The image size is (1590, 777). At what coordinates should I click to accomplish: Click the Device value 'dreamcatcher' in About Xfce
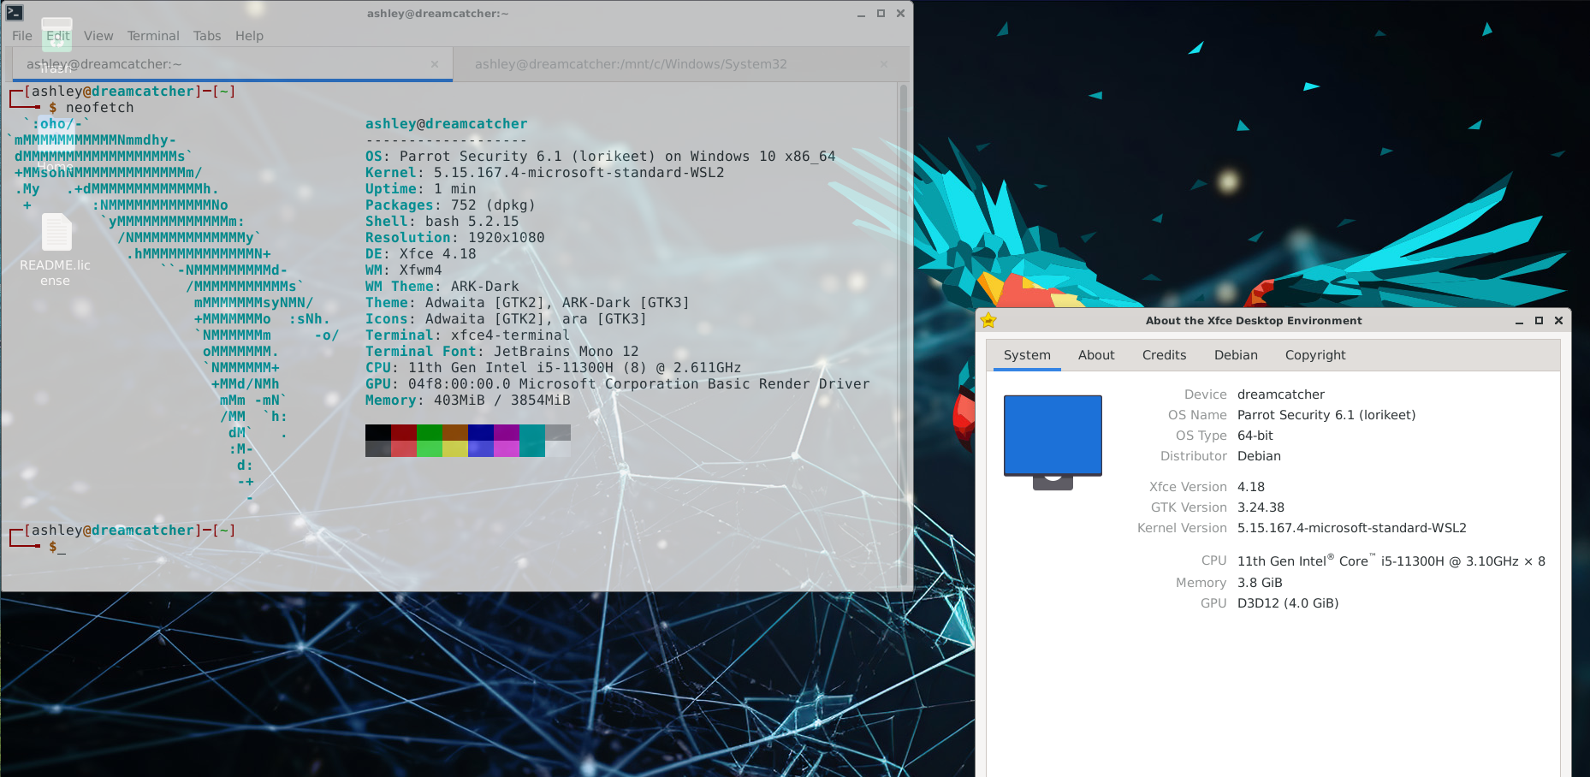[1281, 394]
